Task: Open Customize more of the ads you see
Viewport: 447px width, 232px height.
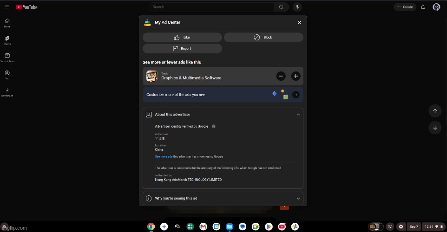Action: coord(223,95)
